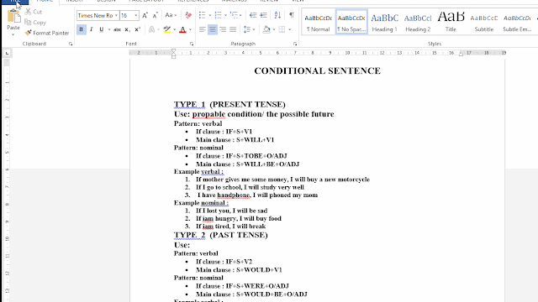Open Paragraph dialog launcher
Screen dimensions: 538x302
coord(295,44)
